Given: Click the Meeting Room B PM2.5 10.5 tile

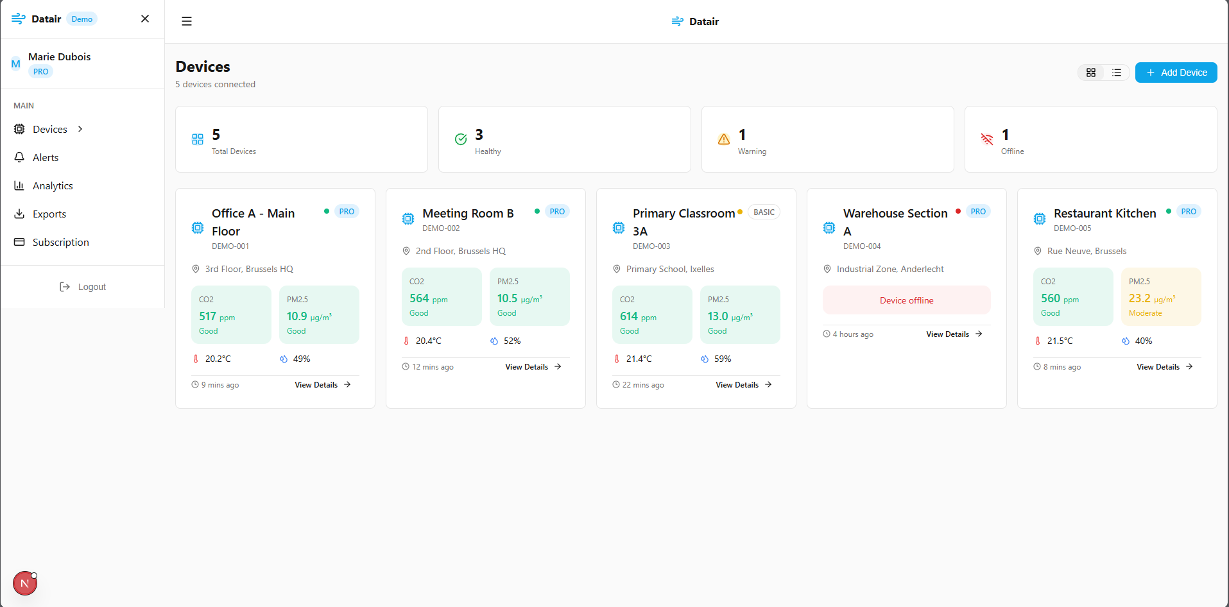Looking at the screenshot, I should pyautogui.click(x=529, y=297).
